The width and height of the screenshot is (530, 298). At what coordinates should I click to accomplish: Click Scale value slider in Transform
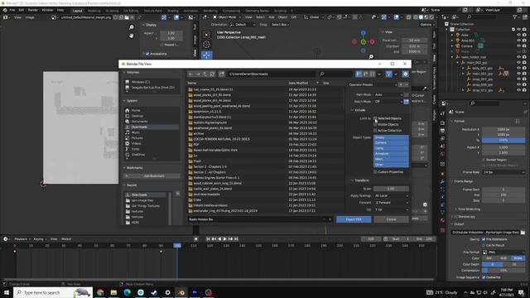click(x=391, y=189)
